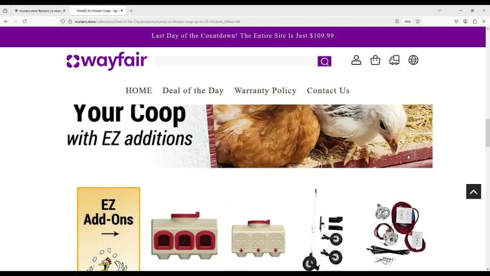Click the purple search button
This screenshot has height=276, width=490.
pyautogui.click(x=324, y=61)
